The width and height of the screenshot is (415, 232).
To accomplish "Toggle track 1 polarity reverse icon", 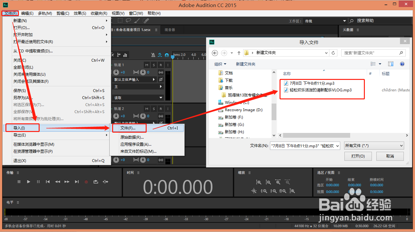I will (x=161, y=79).
